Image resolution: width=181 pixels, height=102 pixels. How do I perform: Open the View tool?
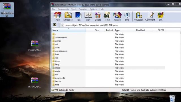(x=88, y=16)
